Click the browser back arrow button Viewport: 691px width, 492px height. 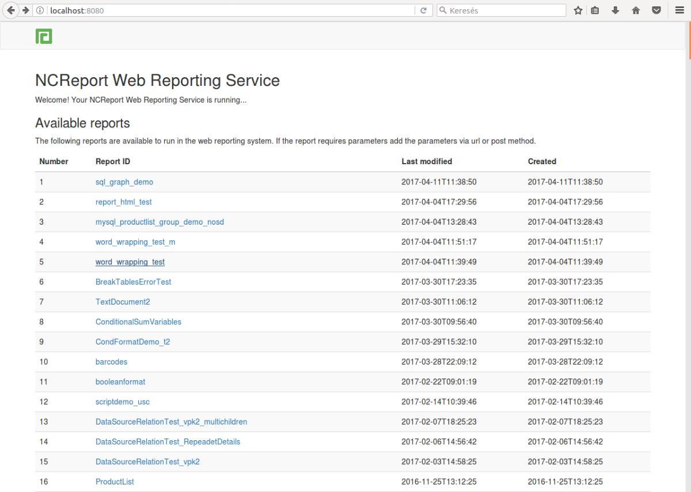(x=12, y=10)
